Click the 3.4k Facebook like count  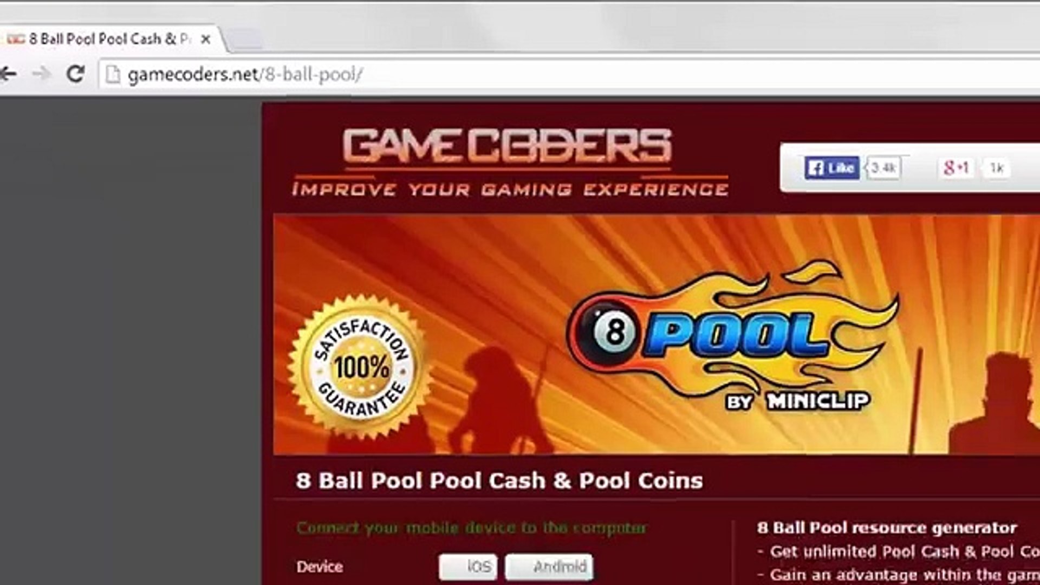[883, 168]
